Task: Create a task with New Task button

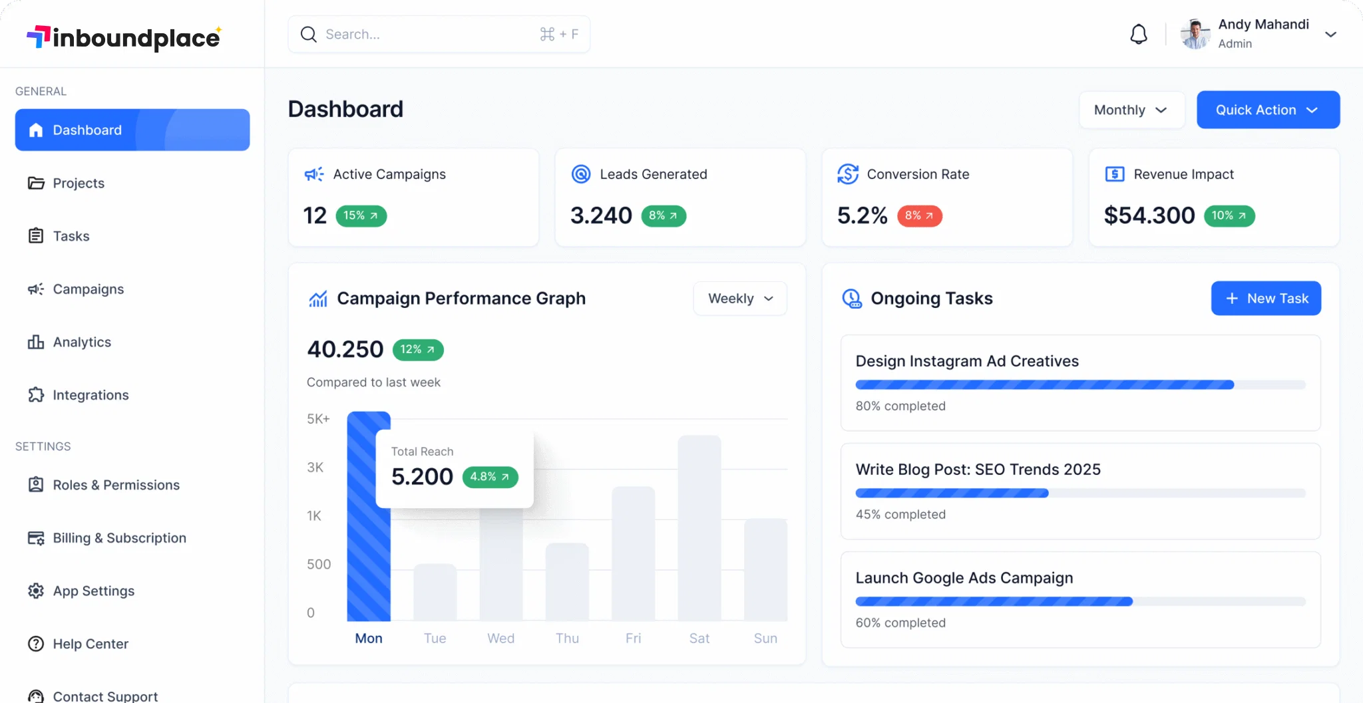Action: coord(1265,298)
